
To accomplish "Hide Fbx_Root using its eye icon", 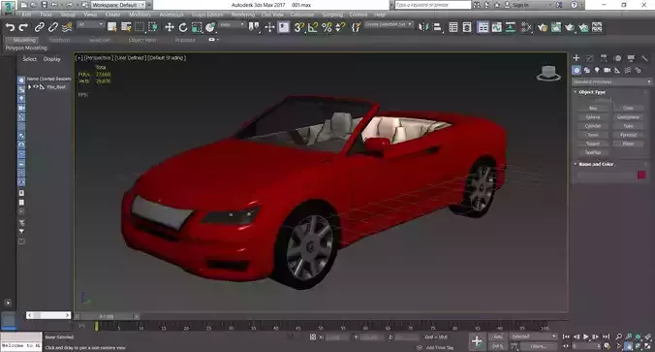I will [x=36, y=86].
